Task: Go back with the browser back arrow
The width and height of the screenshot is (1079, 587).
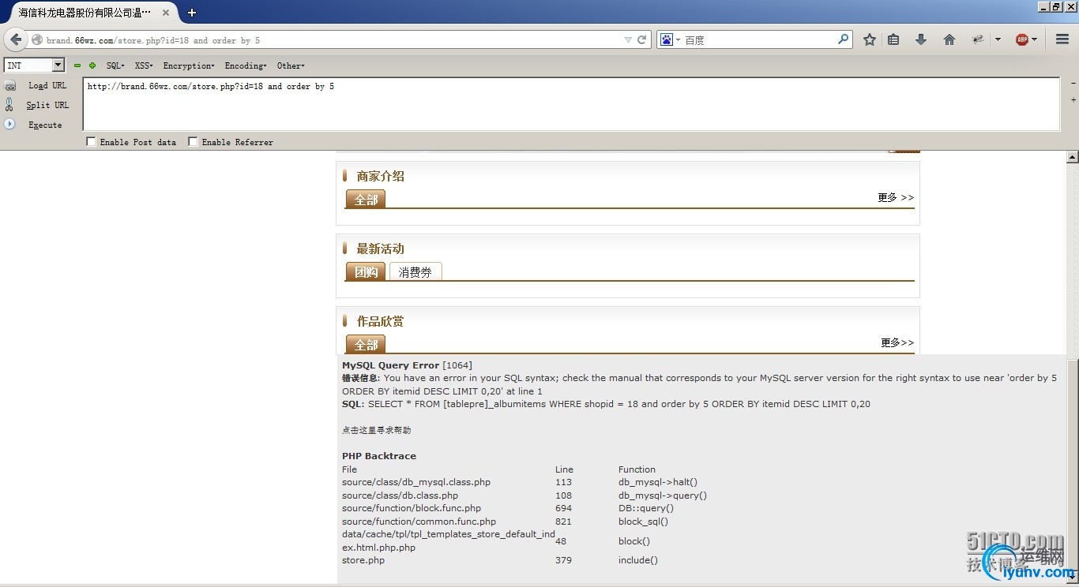Action: [x=16, y=39]
